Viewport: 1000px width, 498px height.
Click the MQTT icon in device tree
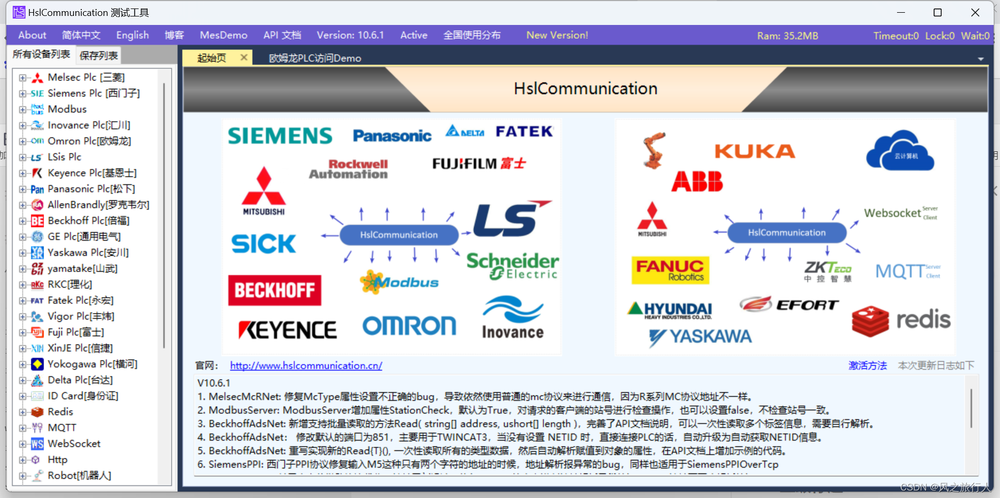37,428
